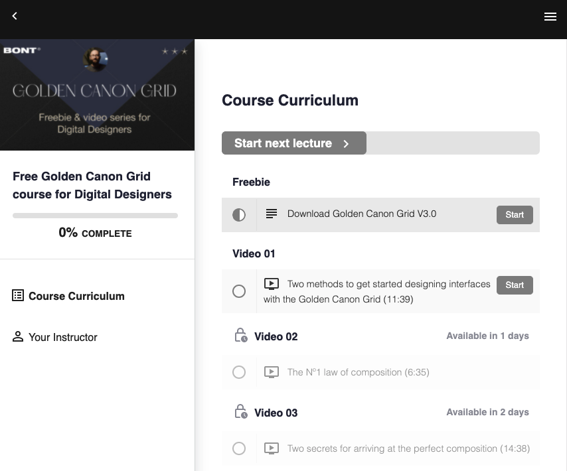Click the Free Golden Canon Grid course title

(x=92, y=185)
